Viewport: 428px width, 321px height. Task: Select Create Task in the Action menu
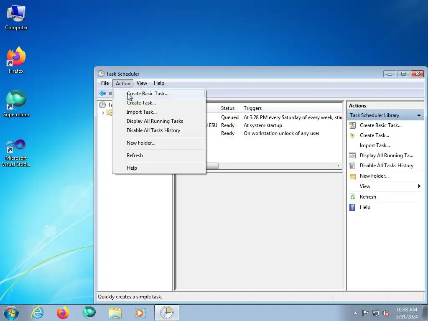[159, 103]
